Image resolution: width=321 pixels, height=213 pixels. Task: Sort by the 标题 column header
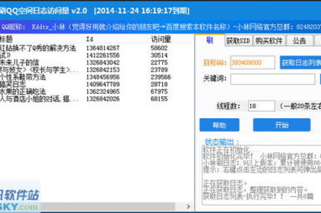click(x=41, y=39)
